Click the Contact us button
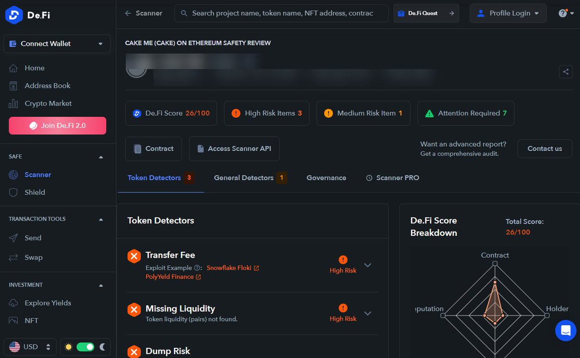 pos(545,149)
